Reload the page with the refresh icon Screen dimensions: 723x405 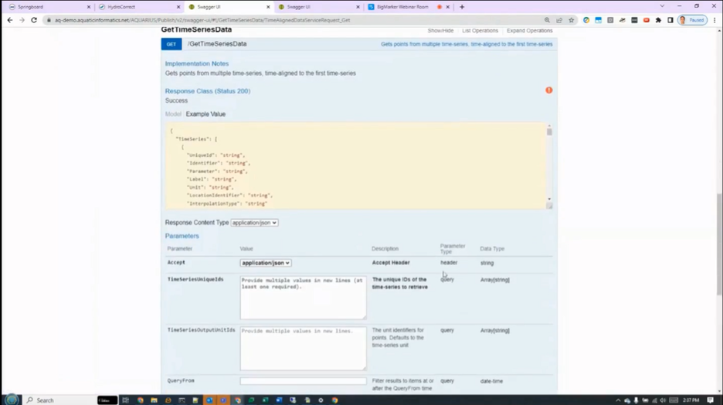[x=34, y=20]
